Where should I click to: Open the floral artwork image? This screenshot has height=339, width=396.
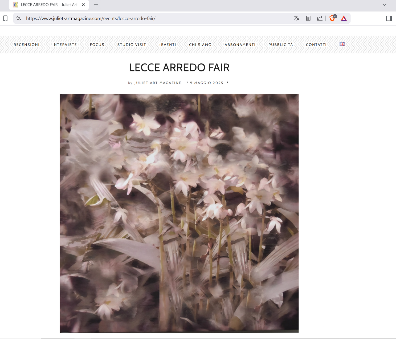coord(179,213)
